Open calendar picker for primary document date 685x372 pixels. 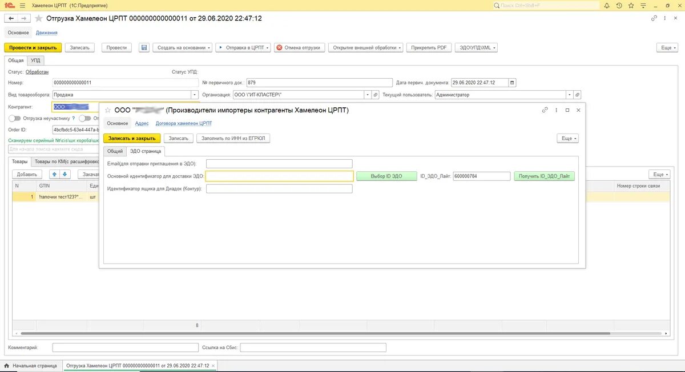click(x=512, y=83)
